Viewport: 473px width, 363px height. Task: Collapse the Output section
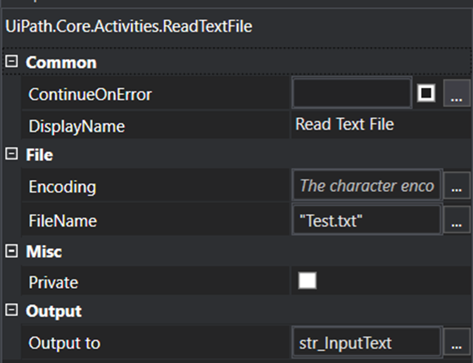pos(11,310)
